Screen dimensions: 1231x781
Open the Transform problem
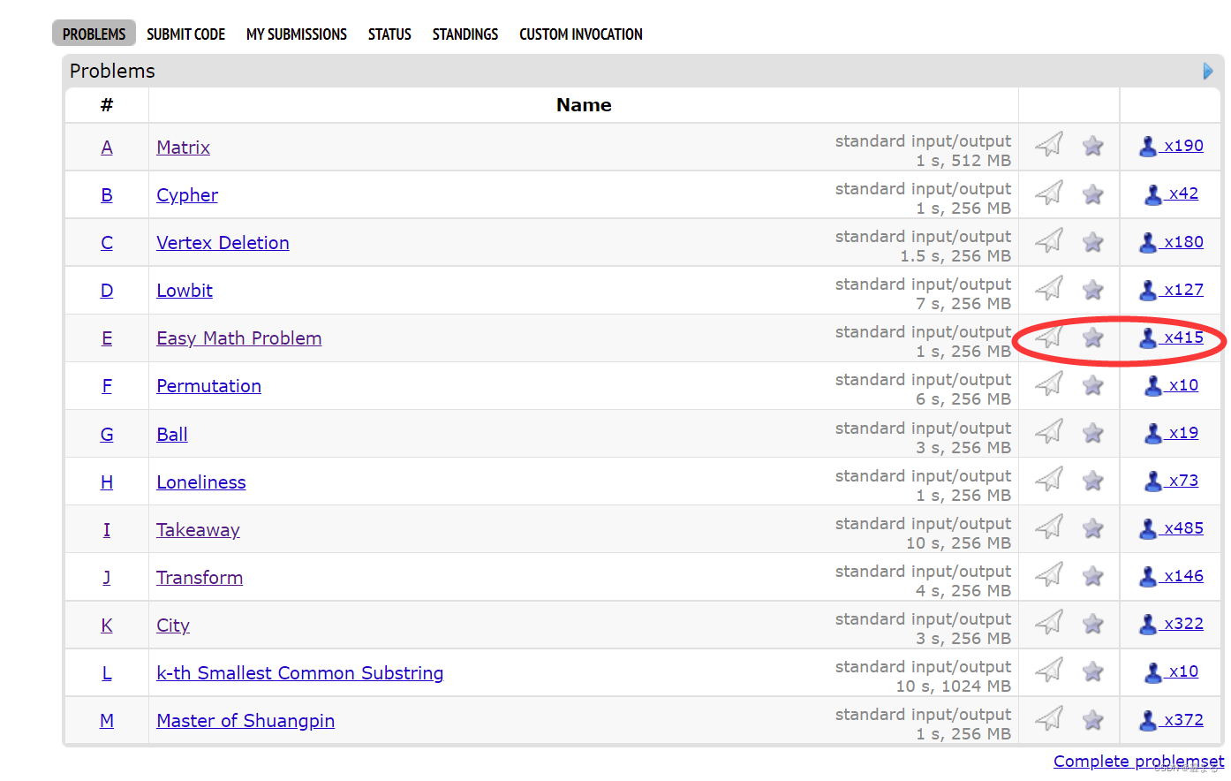coord(200,578)
